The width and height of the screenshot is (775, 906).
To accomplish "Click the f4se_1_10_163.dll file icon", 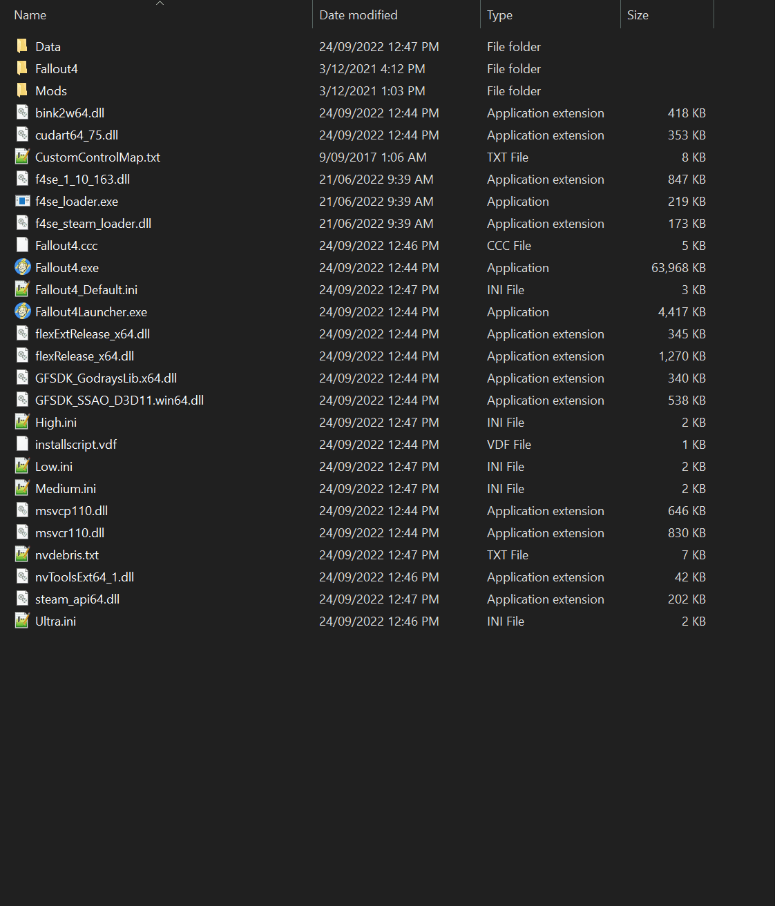I will [22, 179].
